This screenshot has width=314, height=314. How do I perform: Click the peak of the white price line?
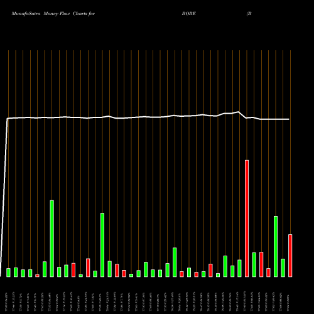(238, 112)
